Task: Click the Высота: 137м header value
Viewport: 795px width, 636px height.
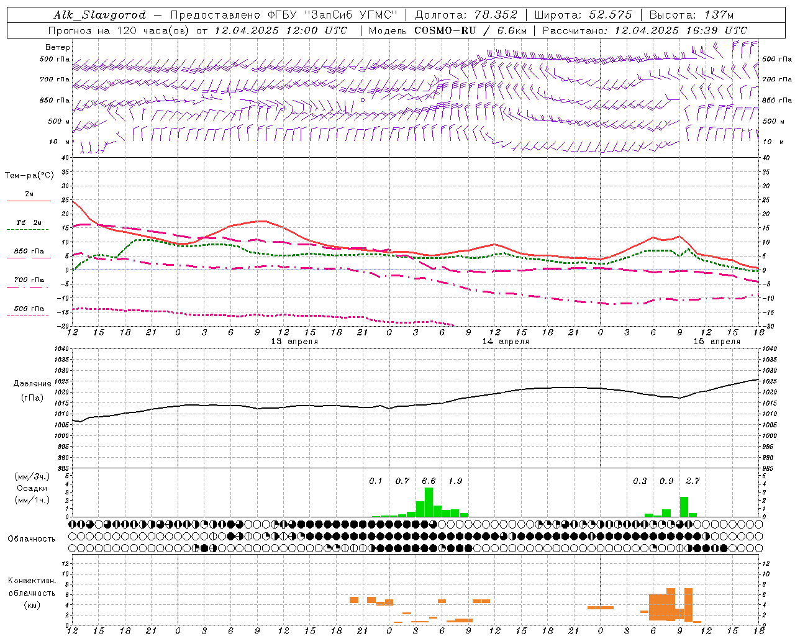Action: pyautogui.click(x=691, y=15)
